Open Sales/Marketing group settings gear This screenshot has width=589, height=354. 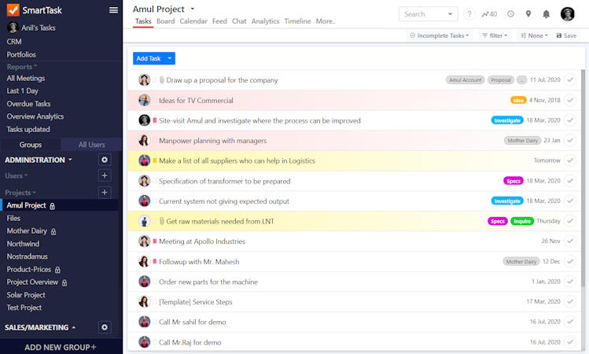click(x=105, y=327)
